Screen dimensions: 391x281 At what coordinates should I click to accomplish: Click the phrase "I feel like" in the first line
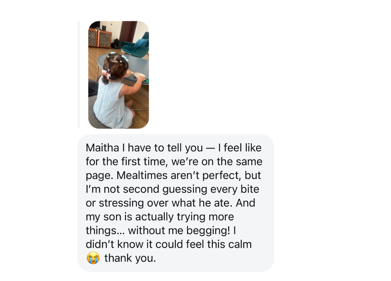240,148
